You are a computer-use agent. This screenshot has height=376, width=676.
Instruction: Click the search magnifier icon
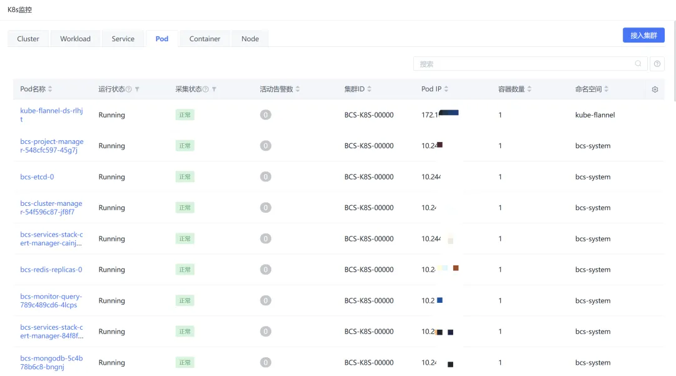[x=638, y=64]
